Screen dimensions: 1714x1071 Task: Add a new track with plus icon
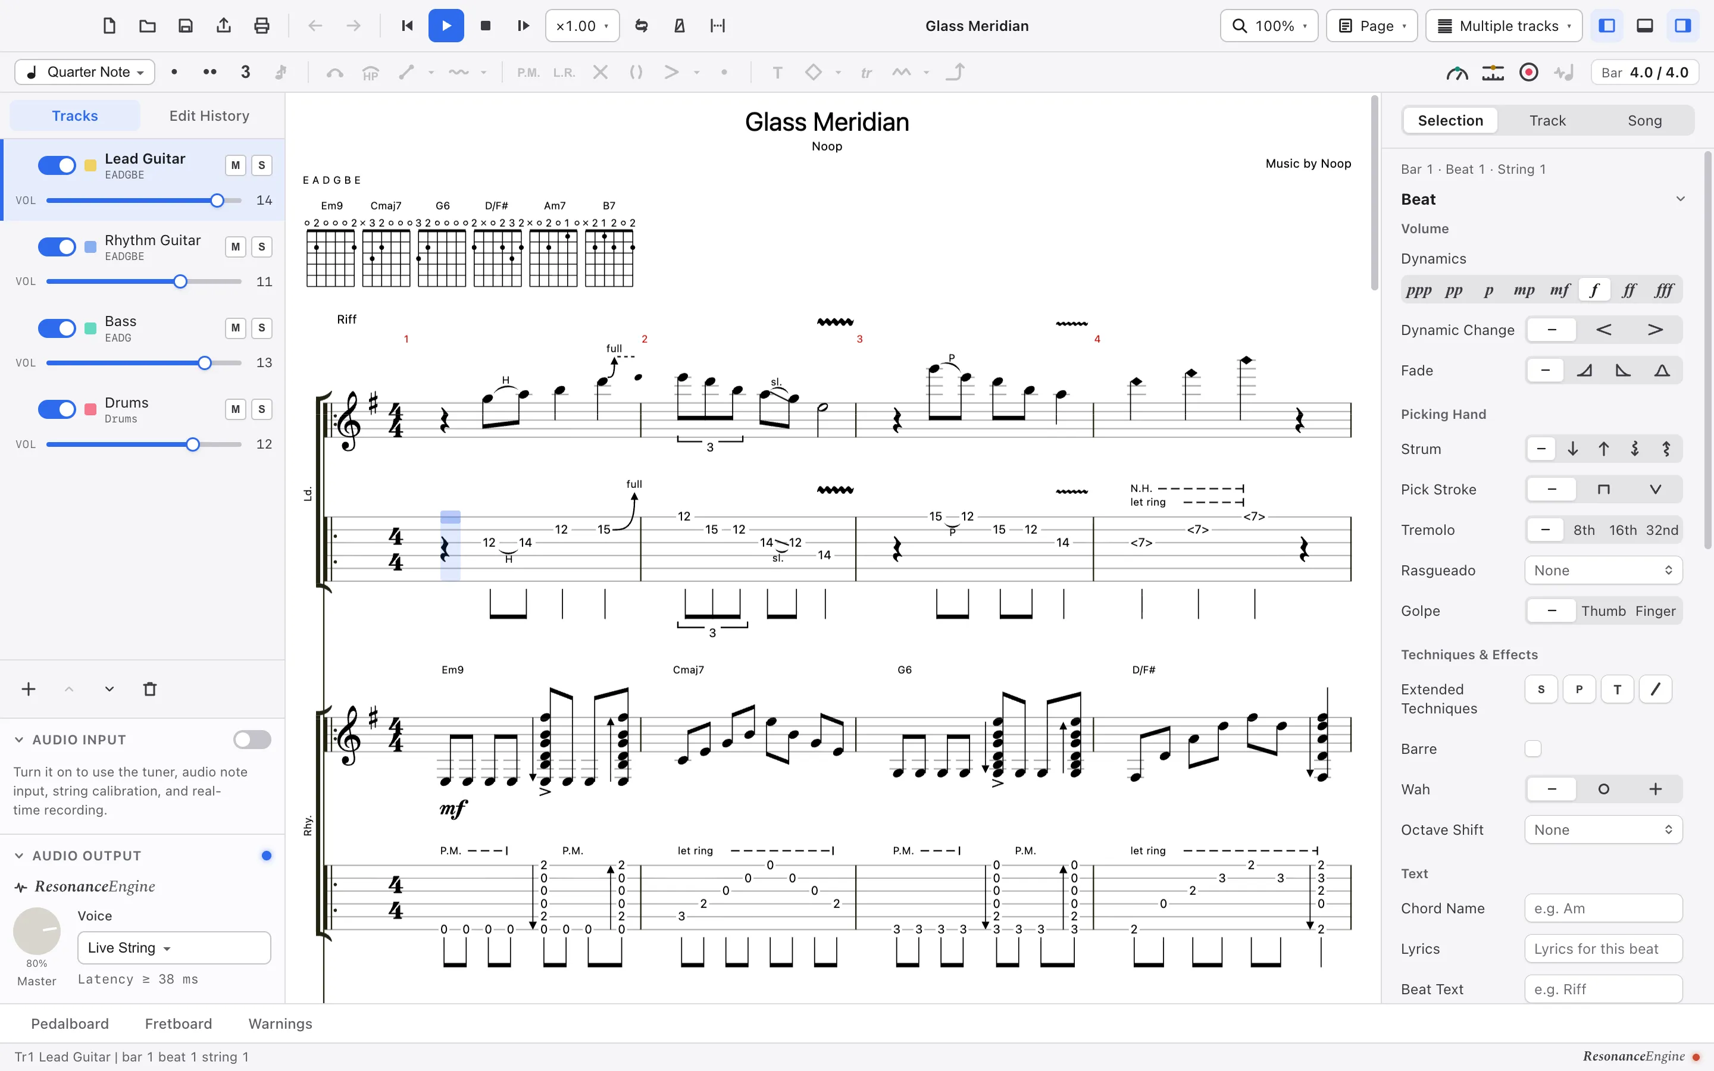pyautogui.click(x=29, y=689)
